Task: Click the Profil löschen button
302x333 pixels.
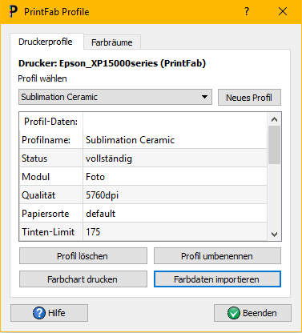Action: pos(83,256)
